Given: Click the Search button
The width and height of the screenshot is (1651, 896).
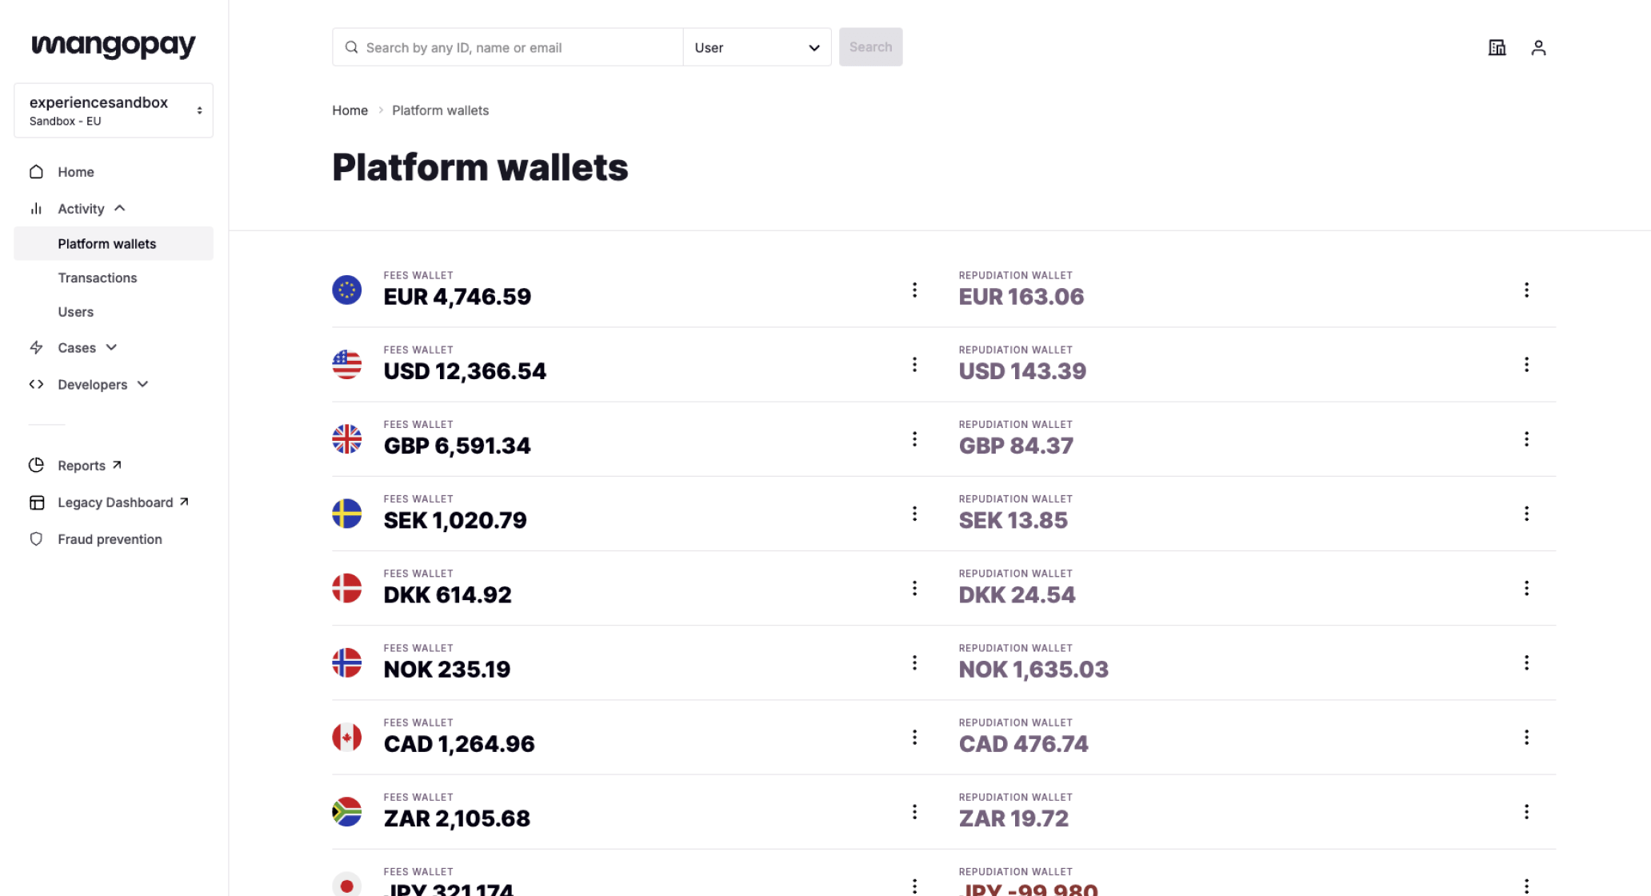Looking at the screenshot, I should pos(870,47).
